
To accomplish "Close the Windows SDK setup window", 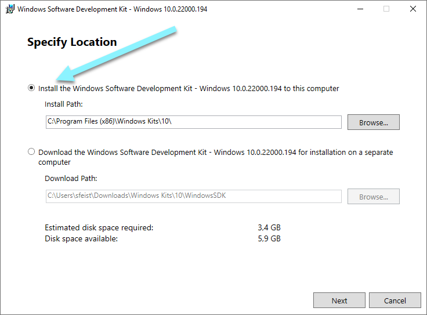I will (413, 9).
